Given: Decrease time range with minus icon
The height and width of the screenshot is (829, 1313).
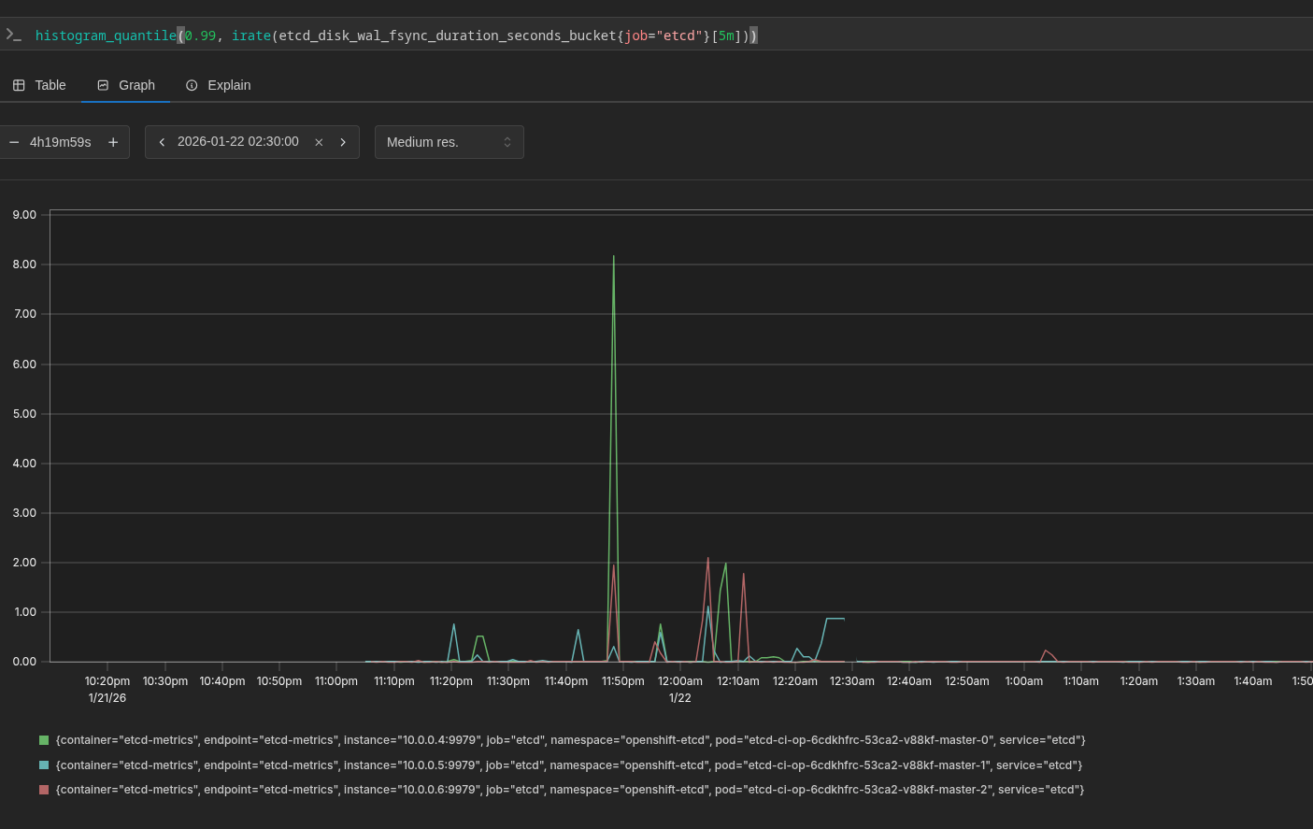Looking at the screenshot, I should [14, 142].
